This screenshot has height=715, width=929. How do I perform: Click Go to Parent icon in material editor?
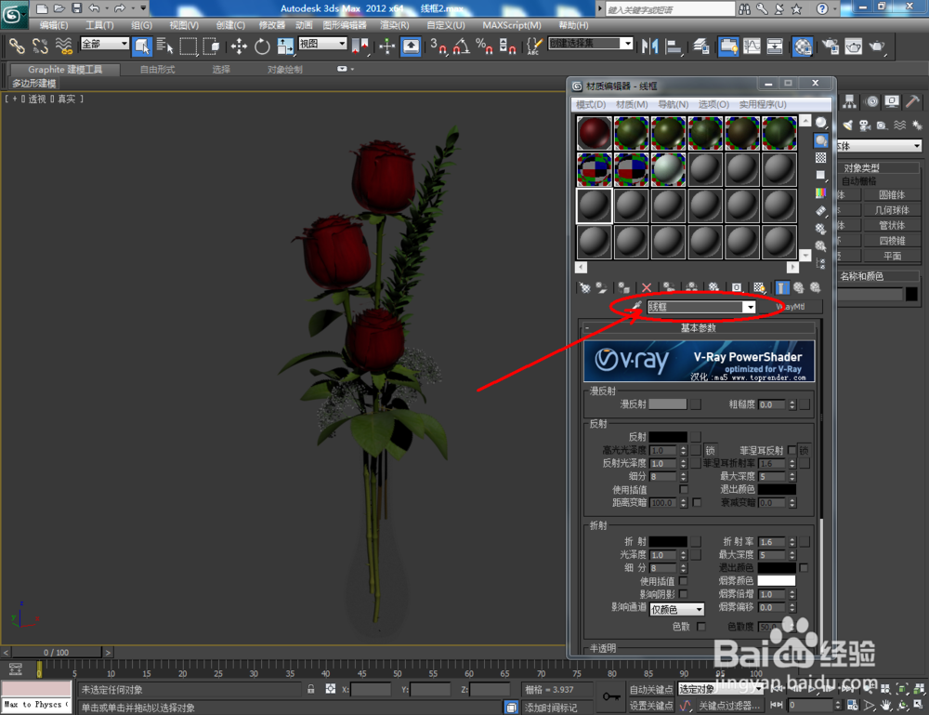799,287
